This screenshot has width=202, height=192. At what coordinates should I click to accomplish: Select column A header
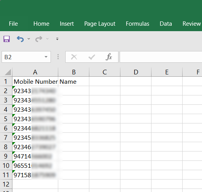click(x=35, y=72)
